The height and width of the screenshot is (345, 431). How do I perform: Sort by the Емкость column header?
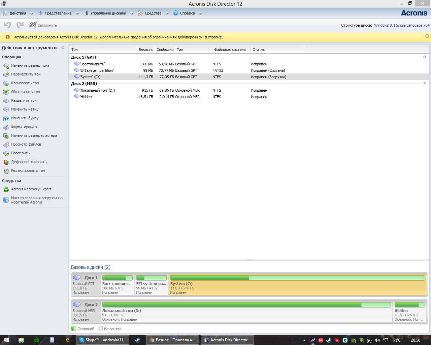coord(145,50)
